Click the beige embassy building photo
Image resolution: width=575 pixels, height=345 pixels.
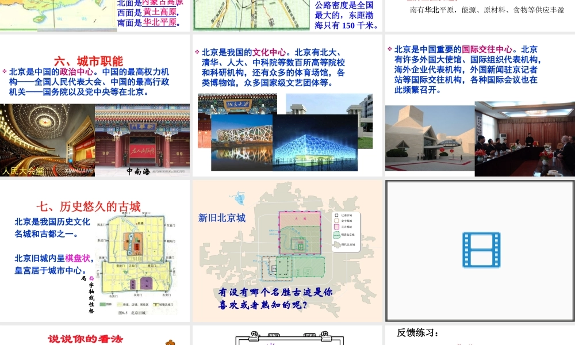click(x=430, y=138)
